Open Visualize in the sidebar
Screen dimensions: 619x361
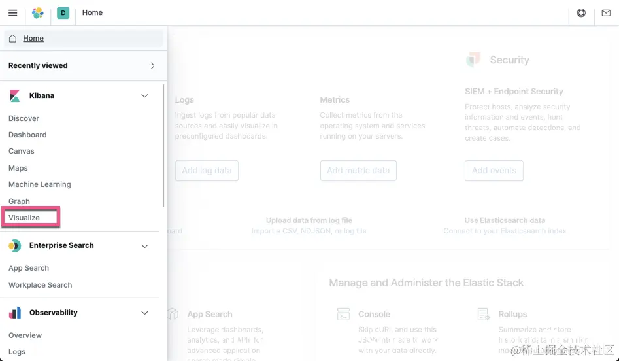24,218
